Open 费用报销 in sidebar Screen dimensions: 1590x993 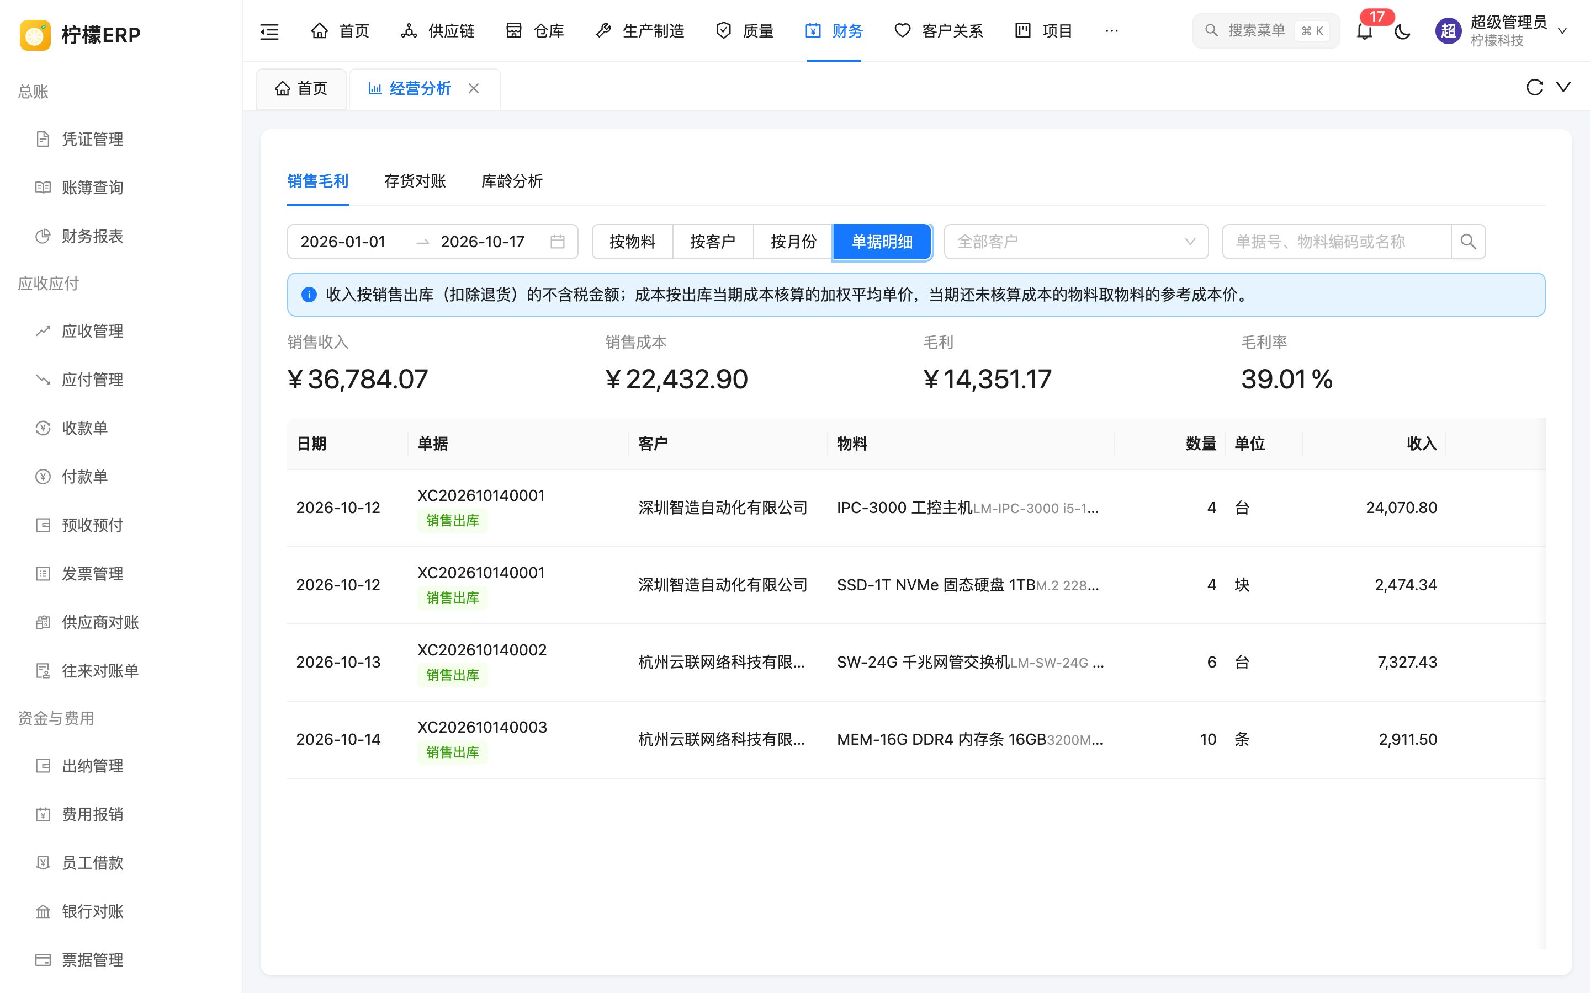121,814
